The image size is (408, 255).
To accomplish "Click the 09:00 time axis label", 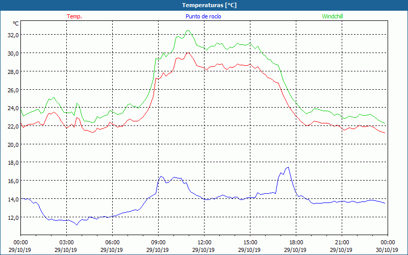I will [158, 243].
